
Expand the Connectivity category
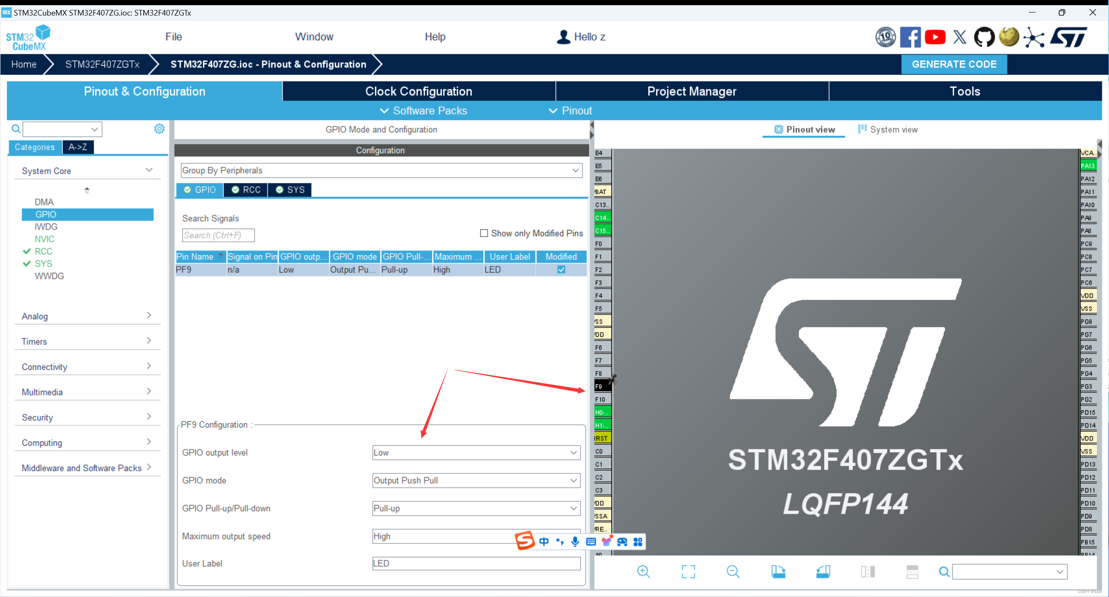(87, 367)
